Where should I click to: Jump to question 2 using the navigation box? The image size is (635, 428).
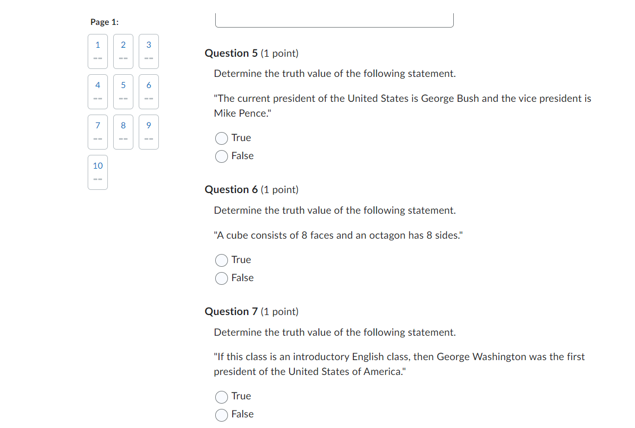[123, 51]
